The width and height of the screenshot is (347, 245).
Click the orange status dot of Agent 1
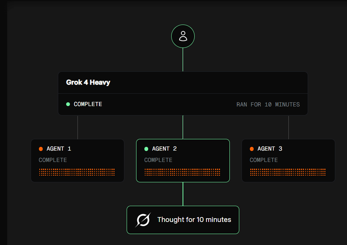[x=41, y=149]
